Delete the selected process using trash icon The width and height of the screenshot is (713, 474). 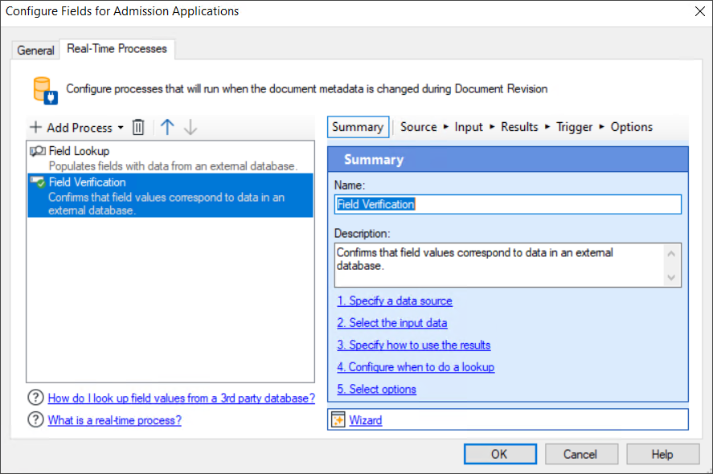pos(137,127)
